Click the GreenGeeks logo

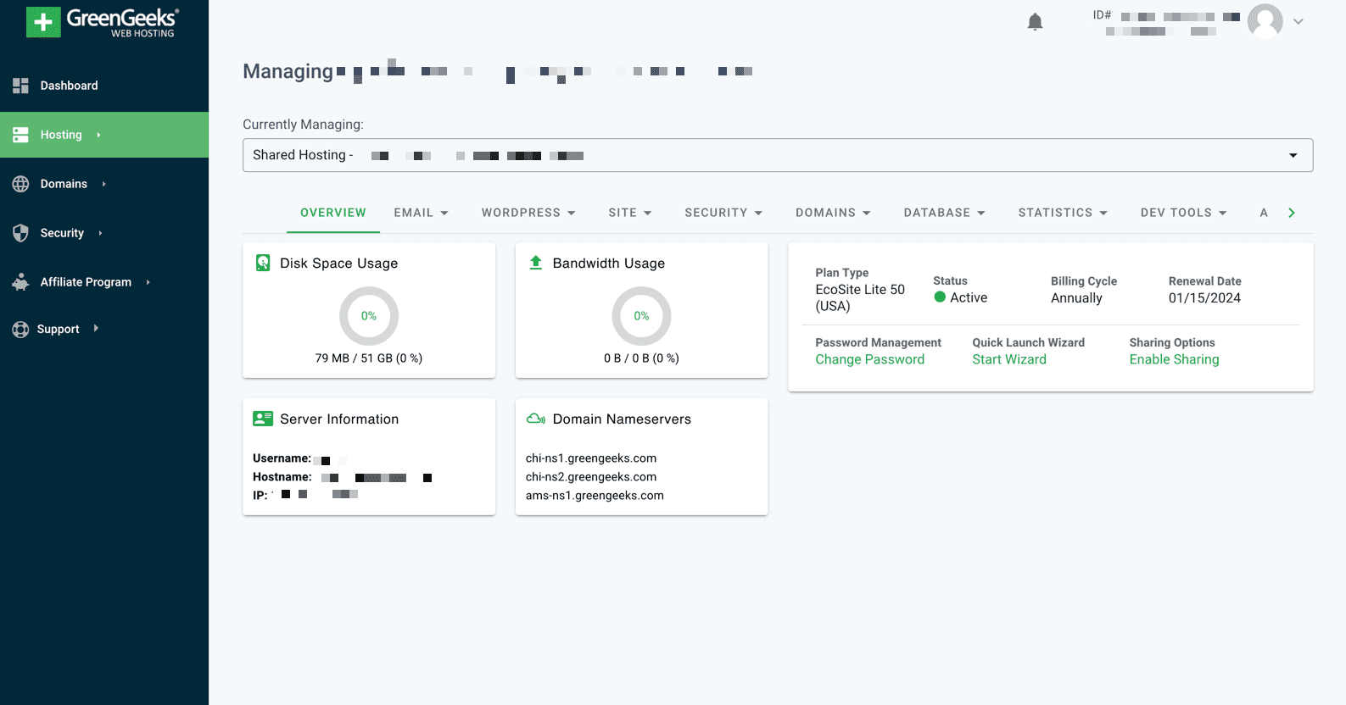[x=102, y=22]
